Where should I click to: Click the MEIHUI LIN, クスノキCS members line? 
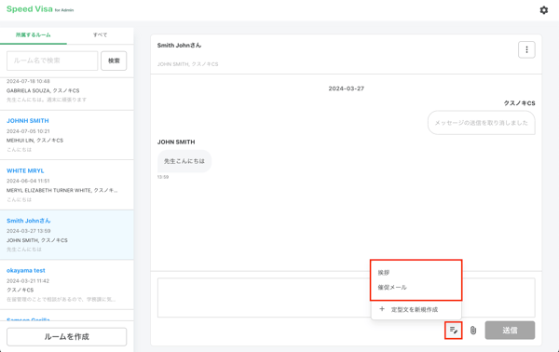35,141
